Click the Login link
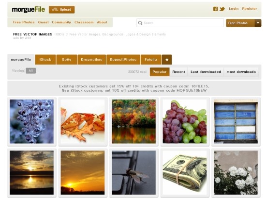 click(234, 9)
